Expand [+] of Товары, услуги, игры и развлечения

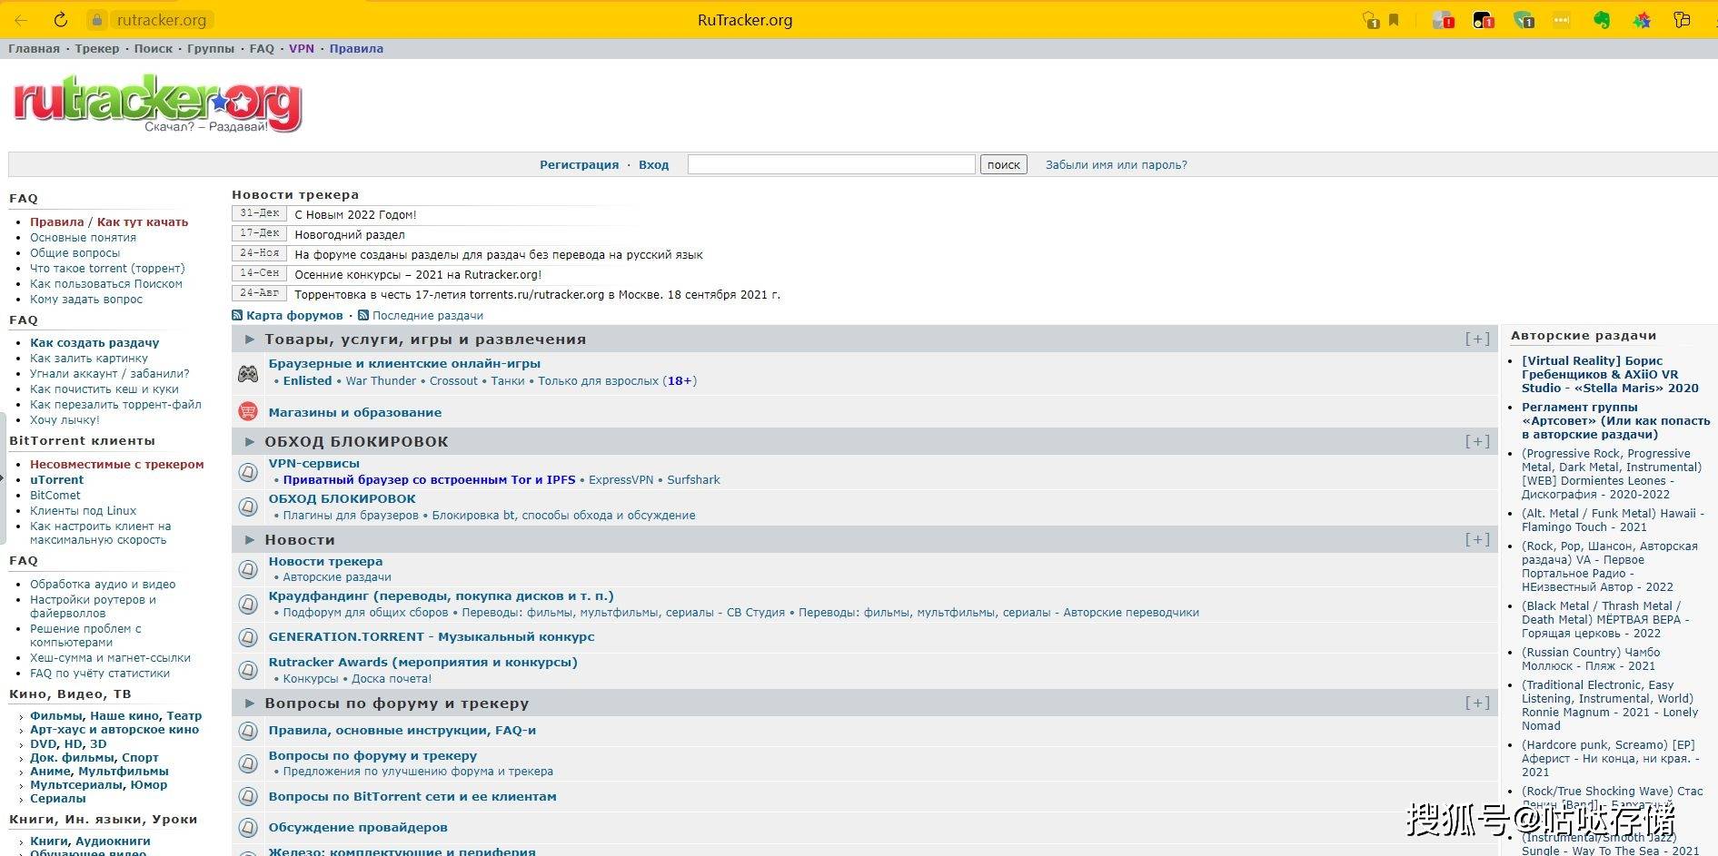point(1477,339)
